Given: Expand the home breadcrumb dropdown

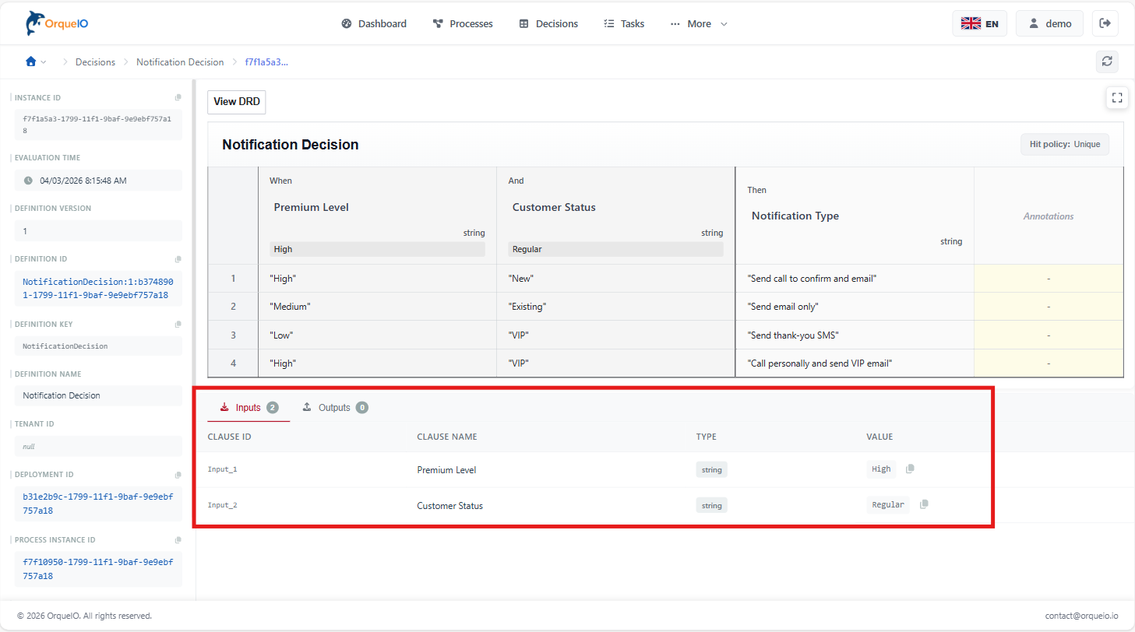Looking at the screenshot, I should (x=36, y=61).
